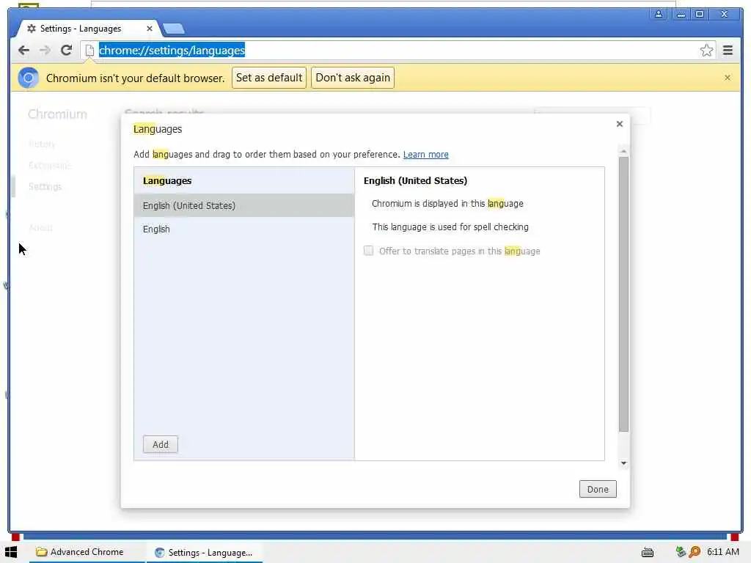This screenshot has width=751, height=563.
Task: Open About in the faded sidebar
Action: [41, 228]
